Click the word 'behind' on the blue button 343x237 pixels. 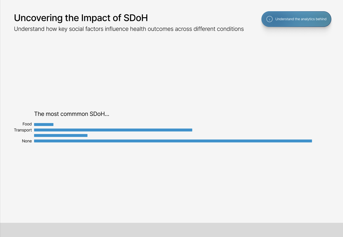pos(321,19)
